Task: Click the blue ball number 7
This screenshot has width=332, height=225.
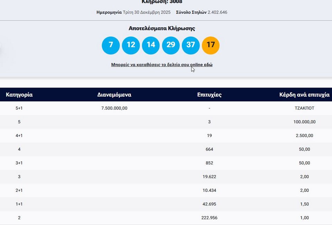Action: tap(111, 45)
